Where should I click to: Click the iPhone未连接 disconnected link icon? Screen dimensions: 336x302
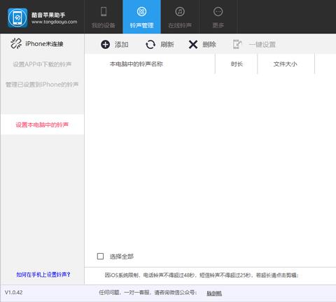(x=16, y=43)
